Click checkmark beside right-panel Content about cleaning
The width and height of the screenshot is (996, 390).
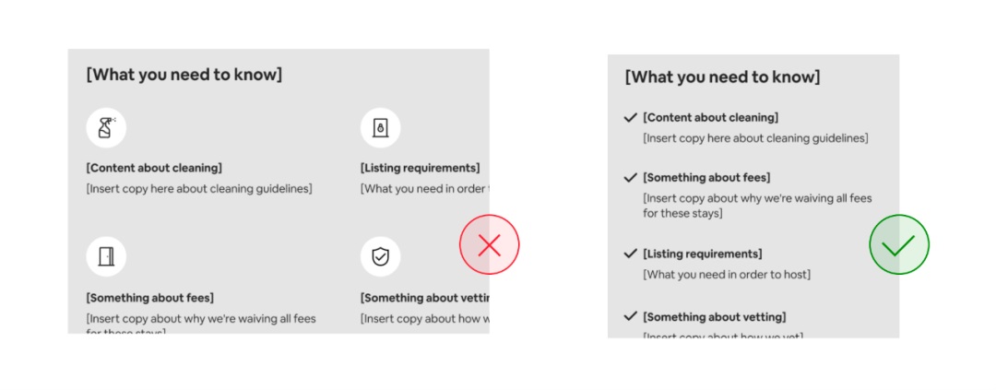[x=630, y=117]
